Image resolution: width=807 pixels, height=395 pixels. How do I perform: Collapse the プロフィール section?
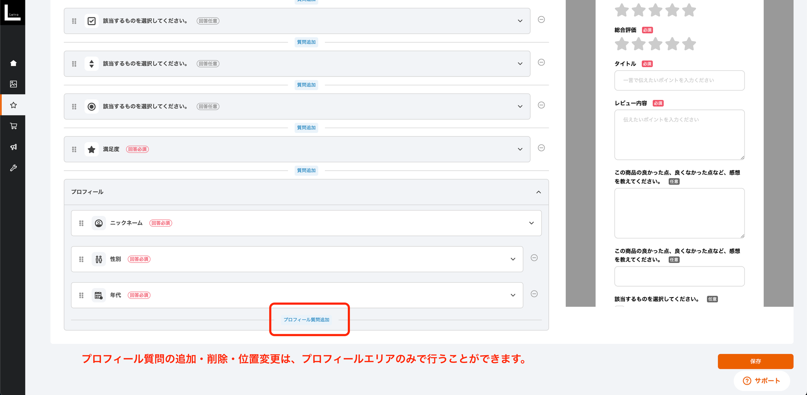click(x=538, y=192)
